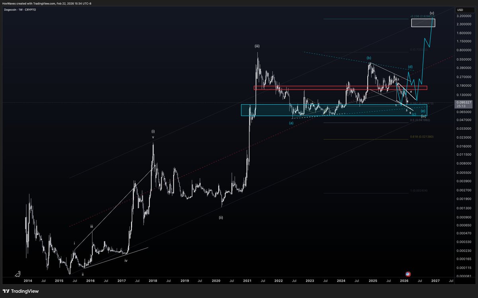The width and height of the screenshot is (478, 298).
Task: Click the 0.800000 price axis label
Action: [464, 50]
